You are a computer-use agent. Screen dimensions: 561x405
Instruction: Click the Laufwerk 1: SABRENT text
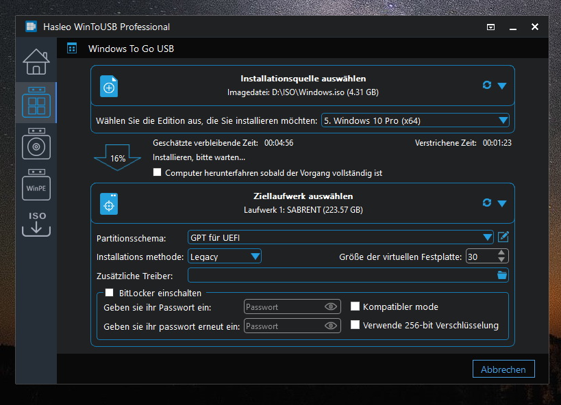[303, 210]
